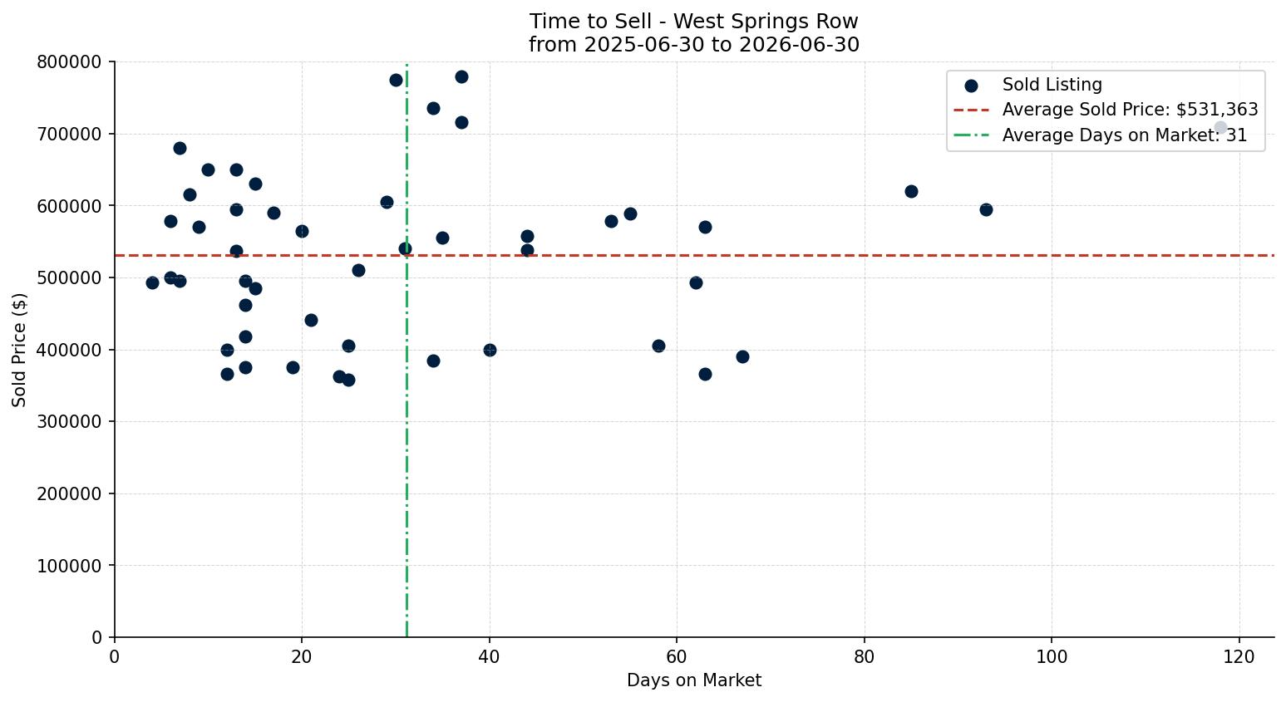
Task: Click the data point at 93 days on market
Action: tap(986, 209)
